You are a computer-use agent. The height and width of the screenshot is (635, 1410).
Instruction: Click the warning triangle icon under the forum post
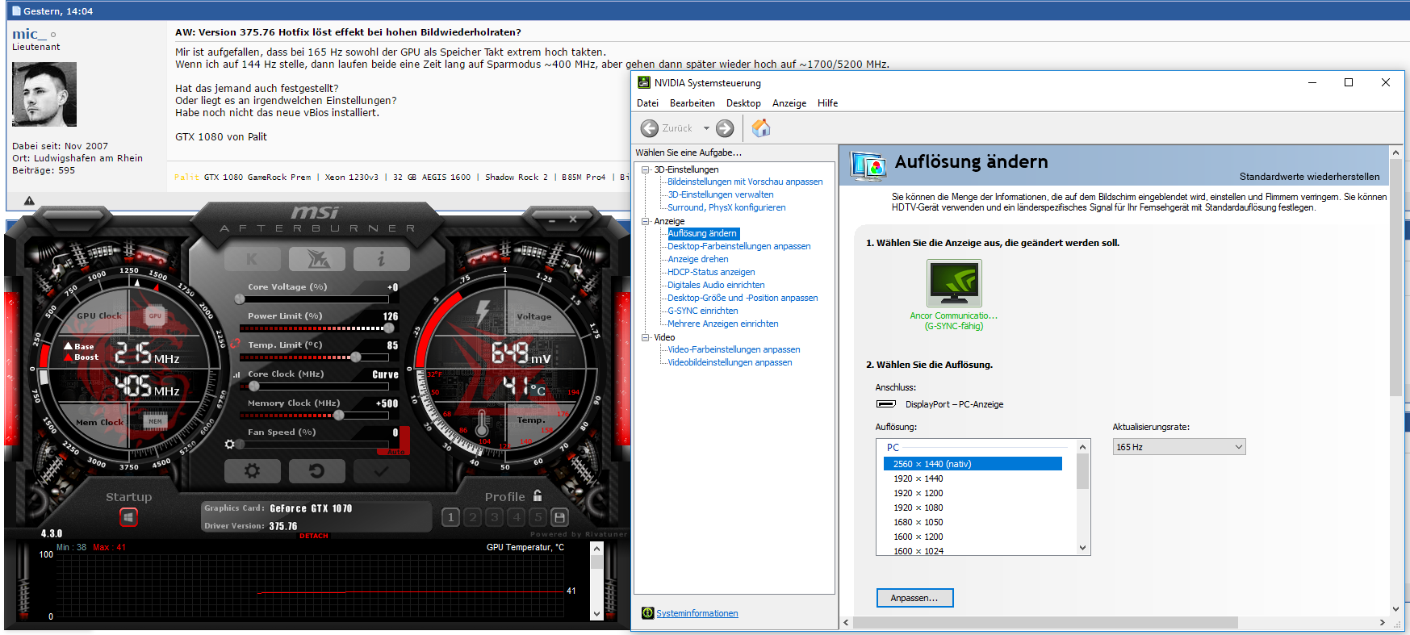point(29,200)
